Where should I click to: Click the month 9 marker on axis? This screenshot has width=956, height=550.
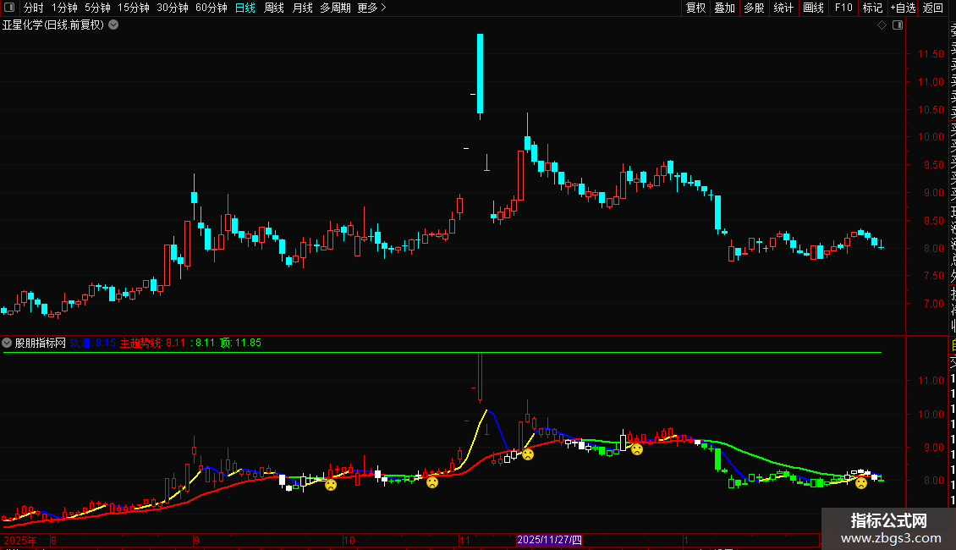point(196,540)
